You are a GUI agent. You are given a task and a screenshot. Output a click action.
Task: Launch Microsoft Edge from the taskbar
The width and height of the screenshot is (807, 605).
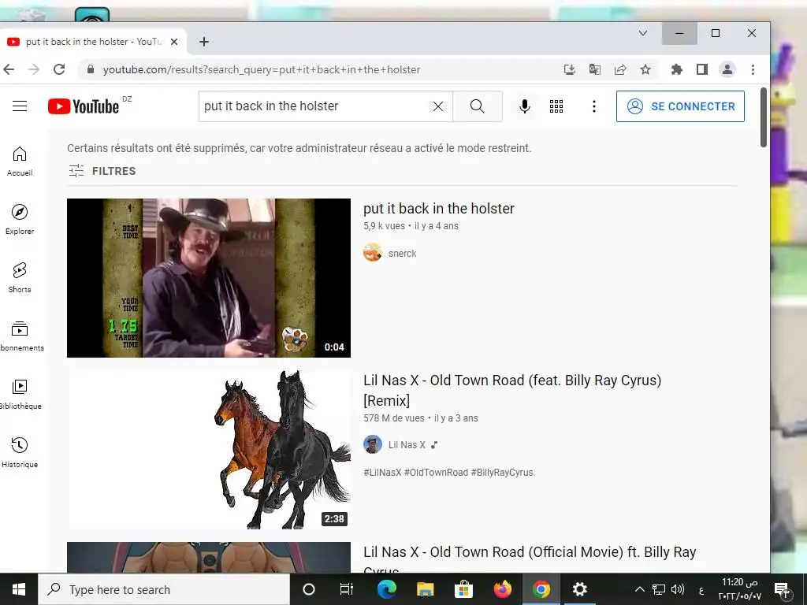[386, 589]
